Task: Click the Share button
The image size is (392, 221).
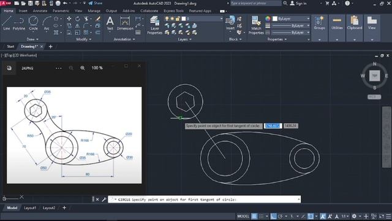Action: (96, 3)
